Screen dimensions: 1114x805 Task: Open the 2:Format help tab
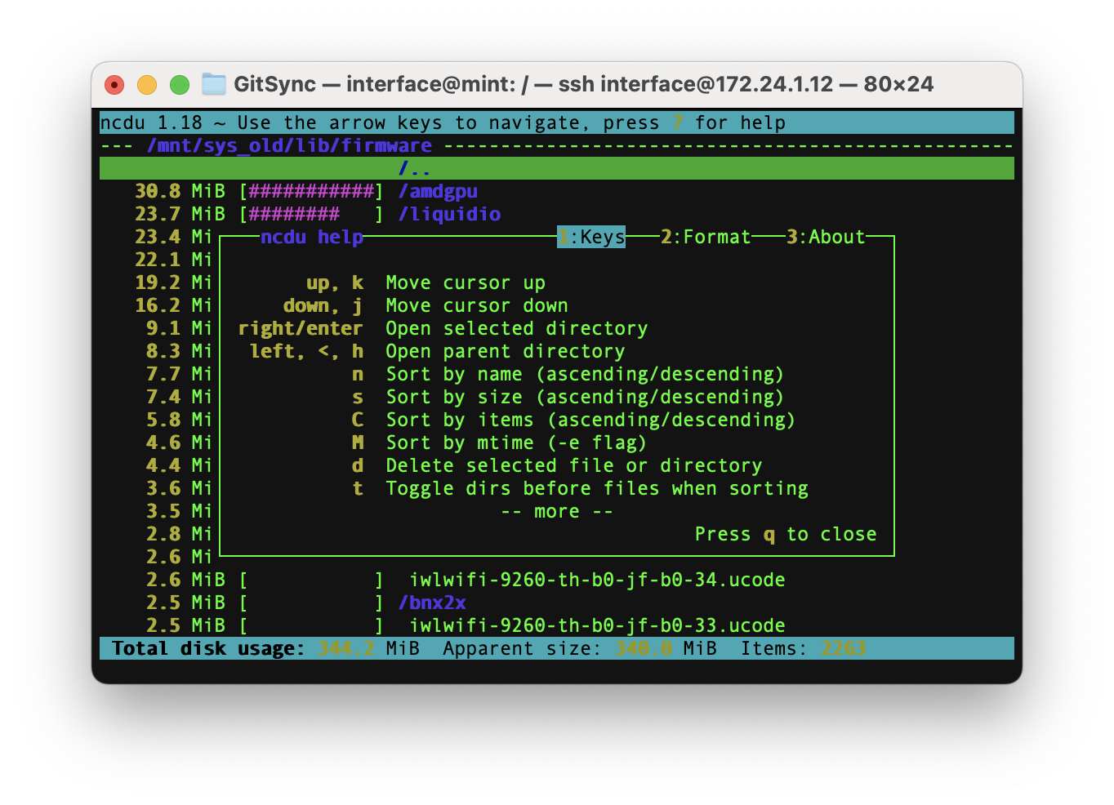pyautogui.click(x=706, y=237)
